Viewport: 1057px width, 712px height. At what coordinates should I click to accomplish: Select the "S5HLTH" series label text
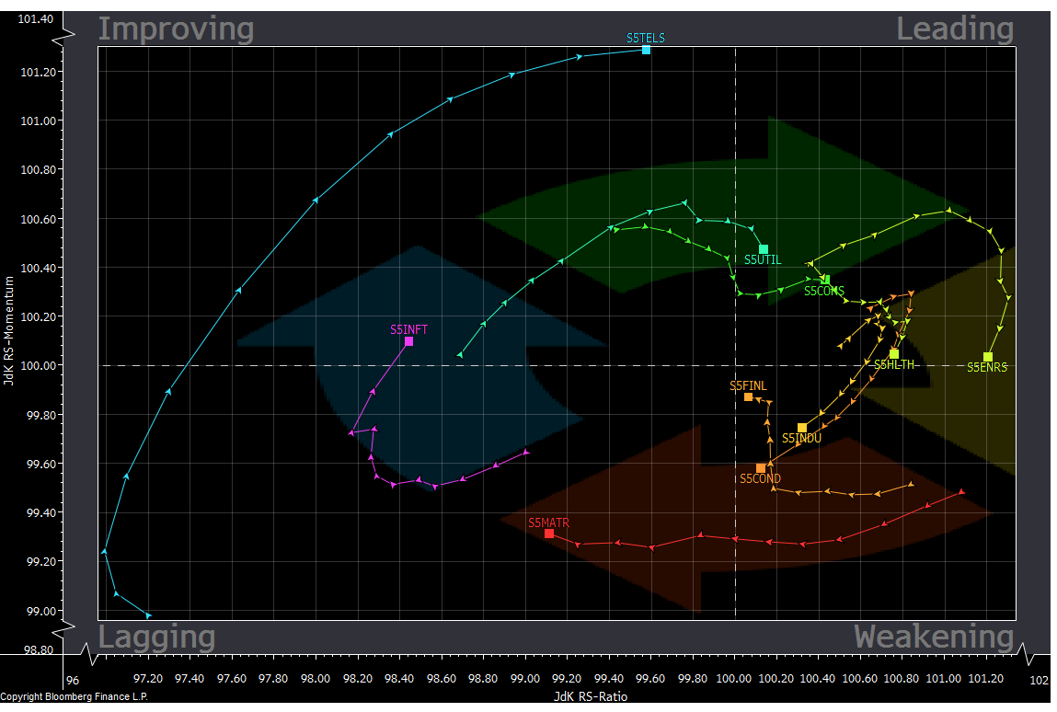tap(894, 365)
